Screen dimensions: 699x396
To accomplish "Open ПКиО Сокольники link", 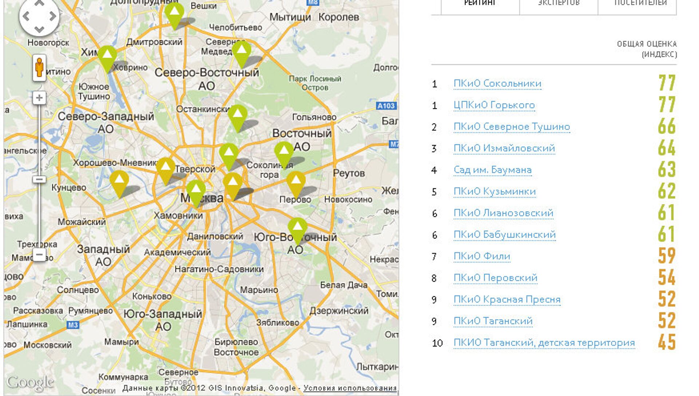I will [x=497, y=83].
